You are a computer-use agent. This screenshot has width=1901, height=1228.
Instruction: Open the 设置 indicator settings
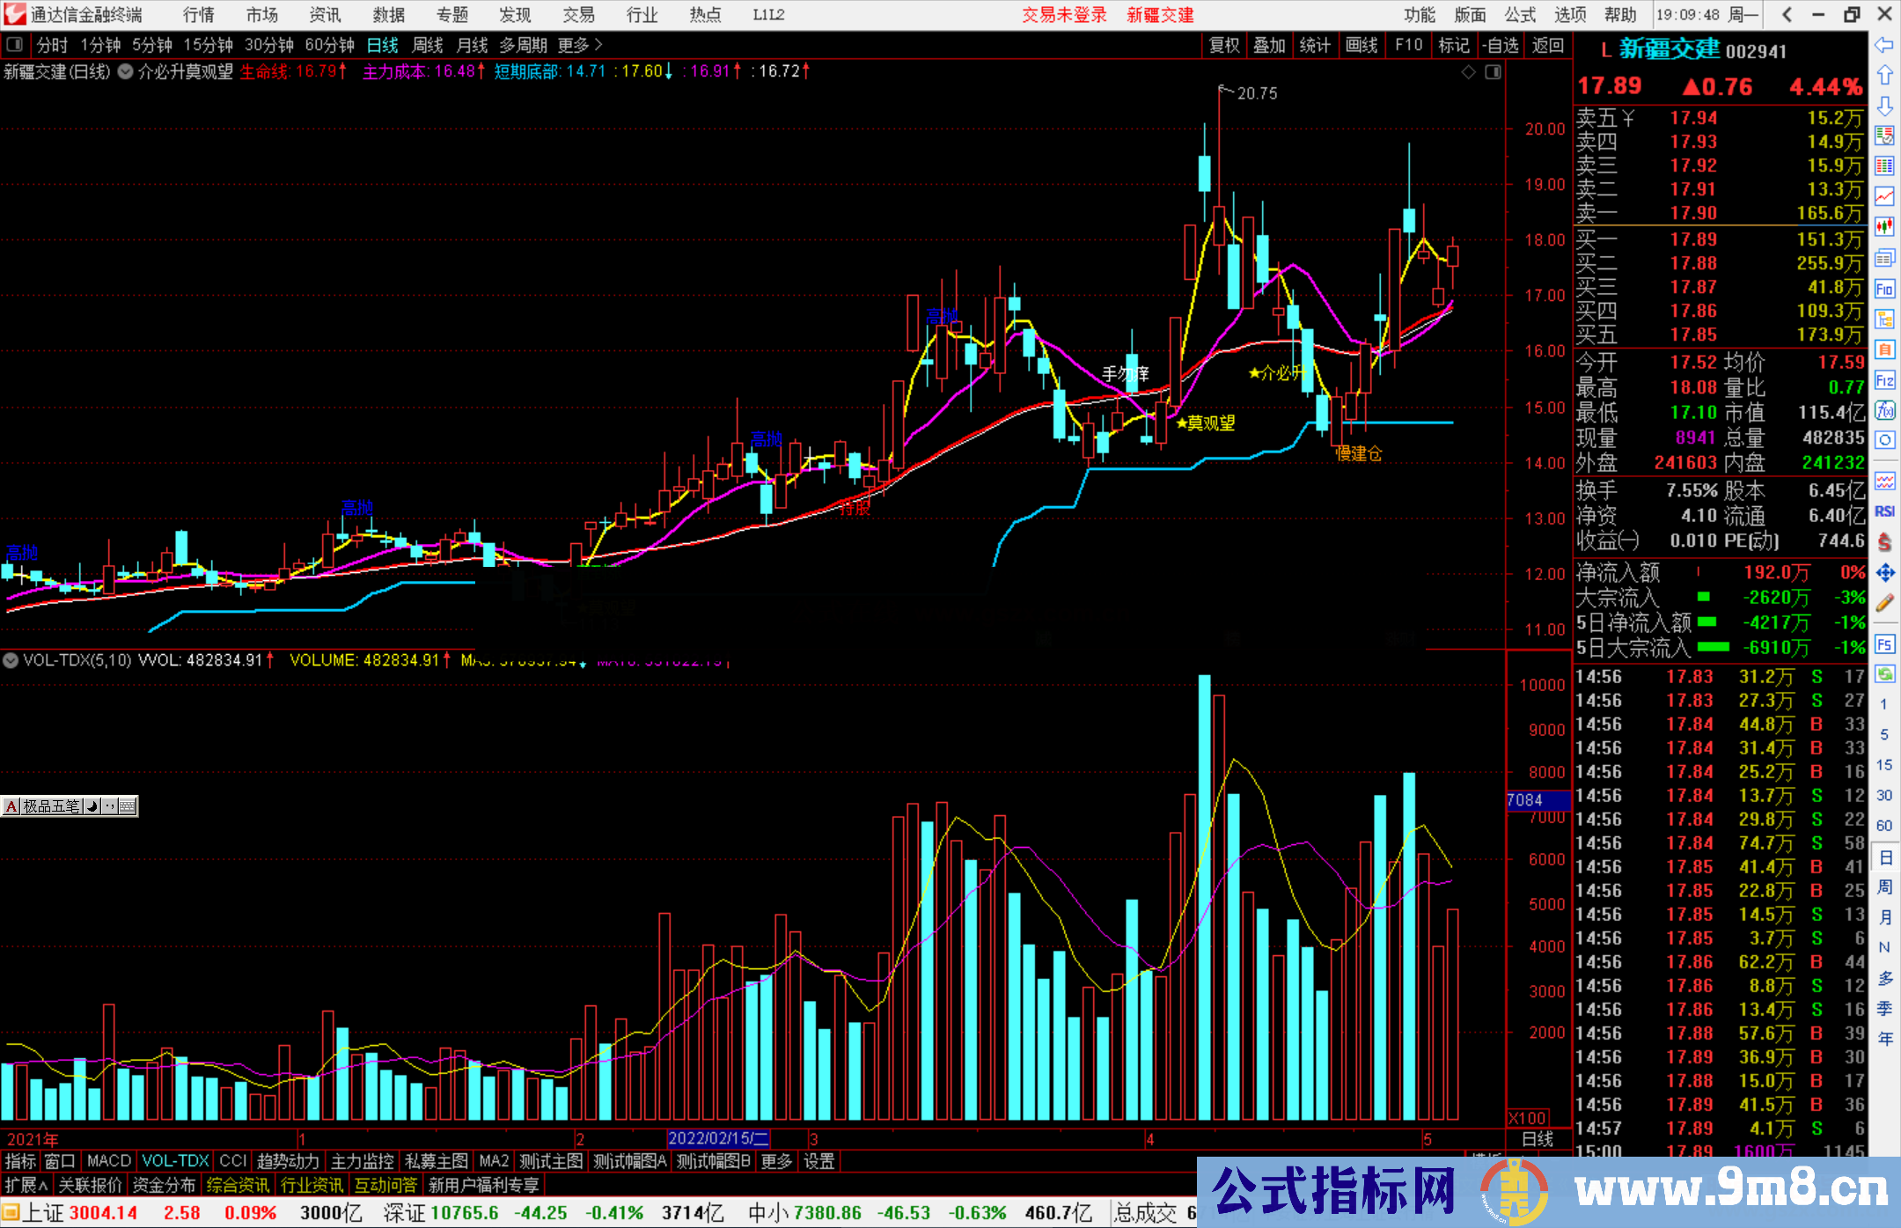pyautogui.click(x=819, y=1162)
